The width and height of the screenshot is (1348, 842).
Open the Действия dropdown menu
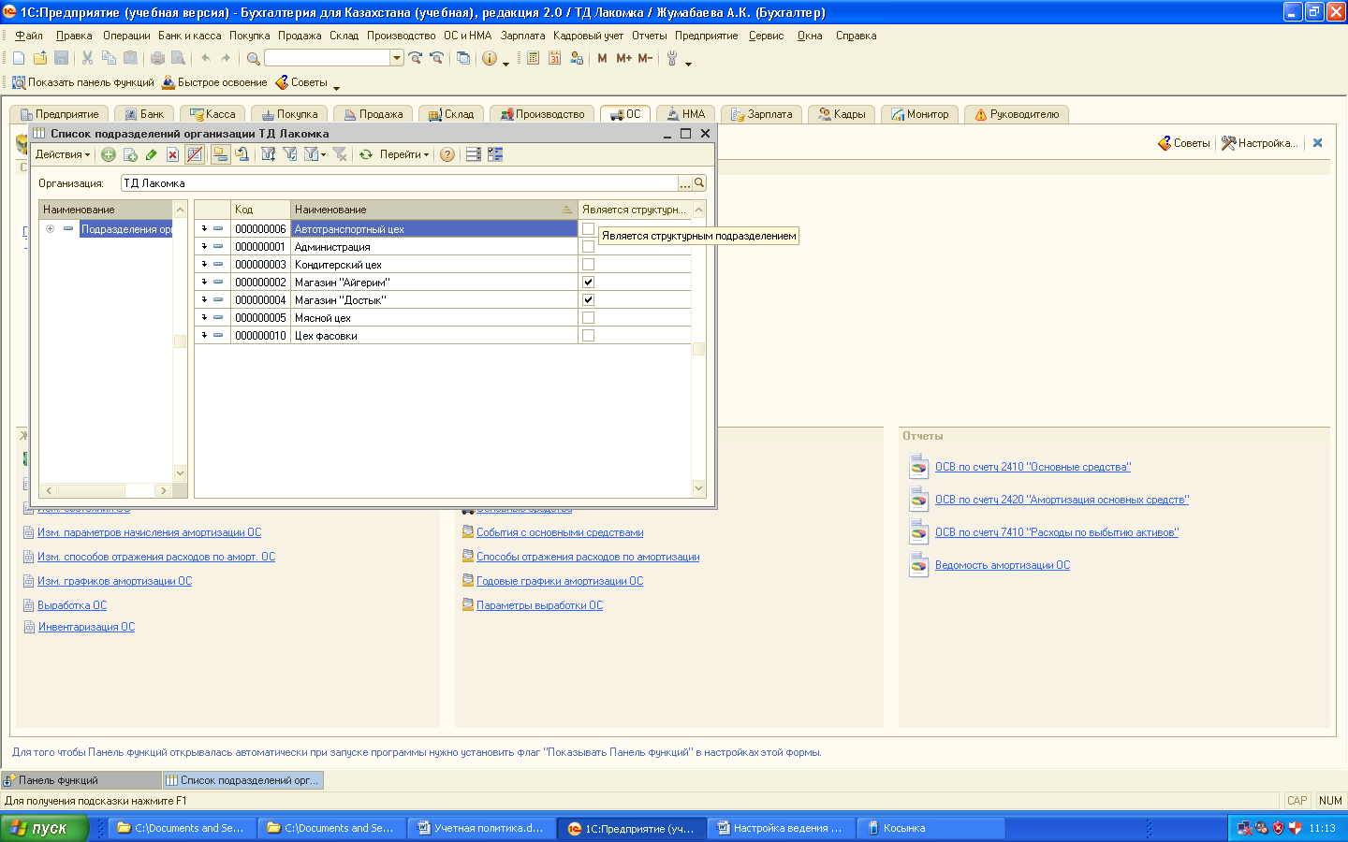(63, 154)
